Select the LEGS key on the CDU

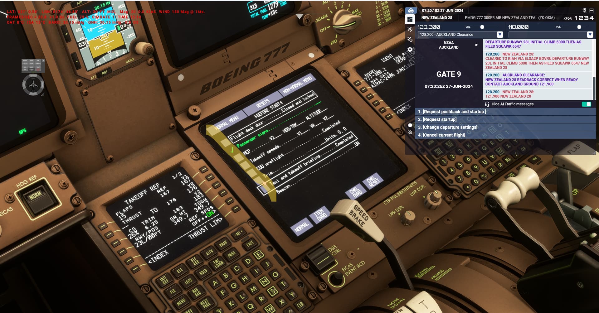coord(188,282)
